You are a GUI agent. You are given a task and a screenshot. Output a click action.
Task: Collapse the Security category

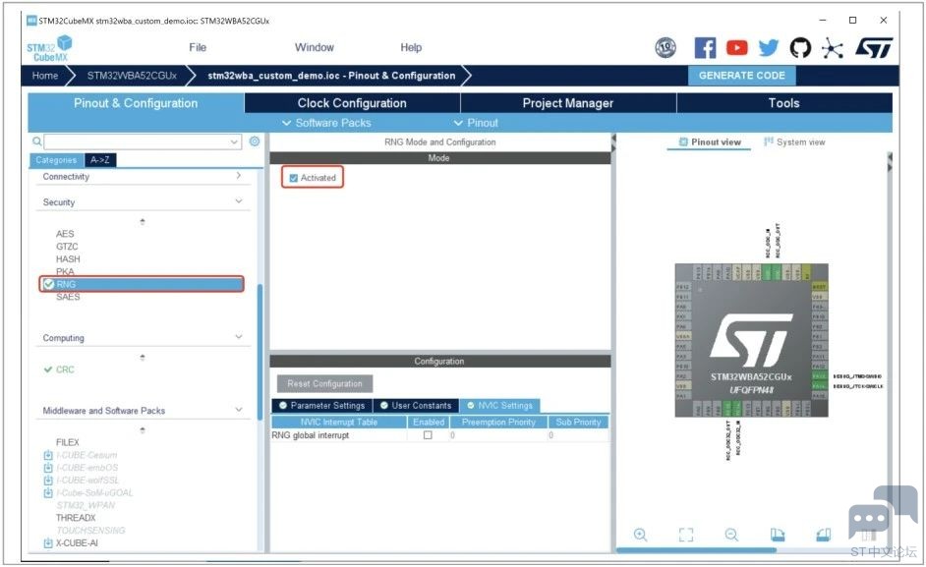coord(239,201)
